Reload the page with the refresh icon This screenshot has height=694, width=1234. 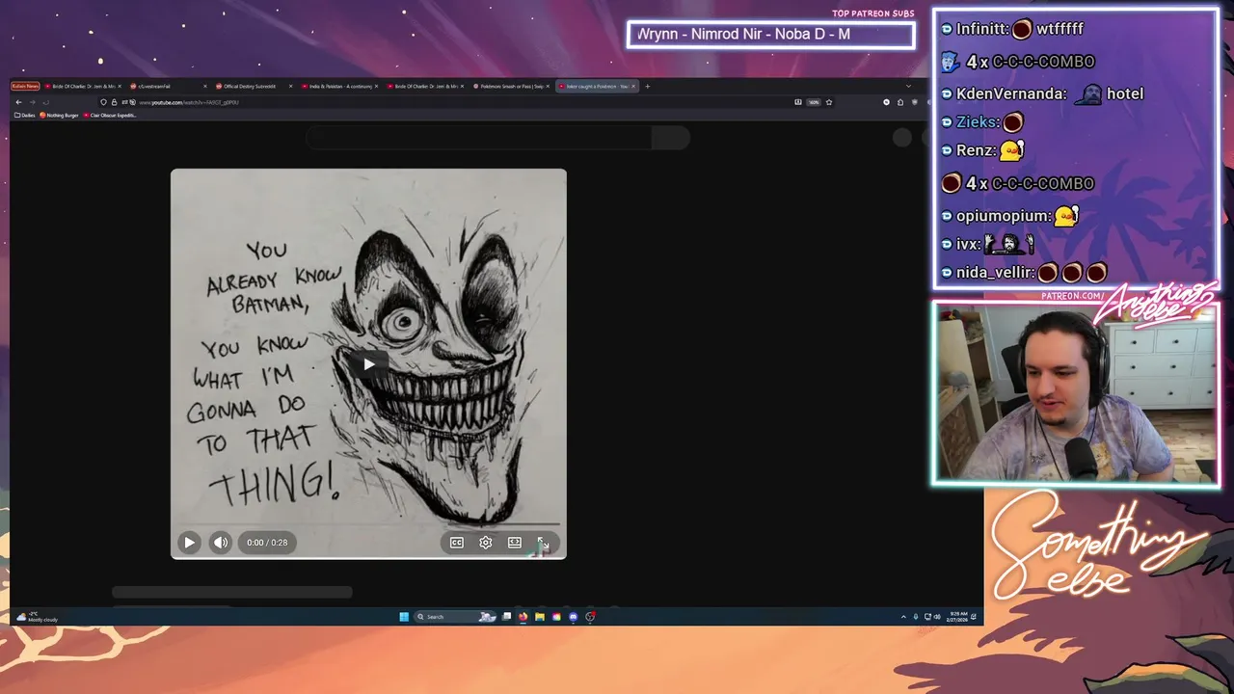pos(45,102)
